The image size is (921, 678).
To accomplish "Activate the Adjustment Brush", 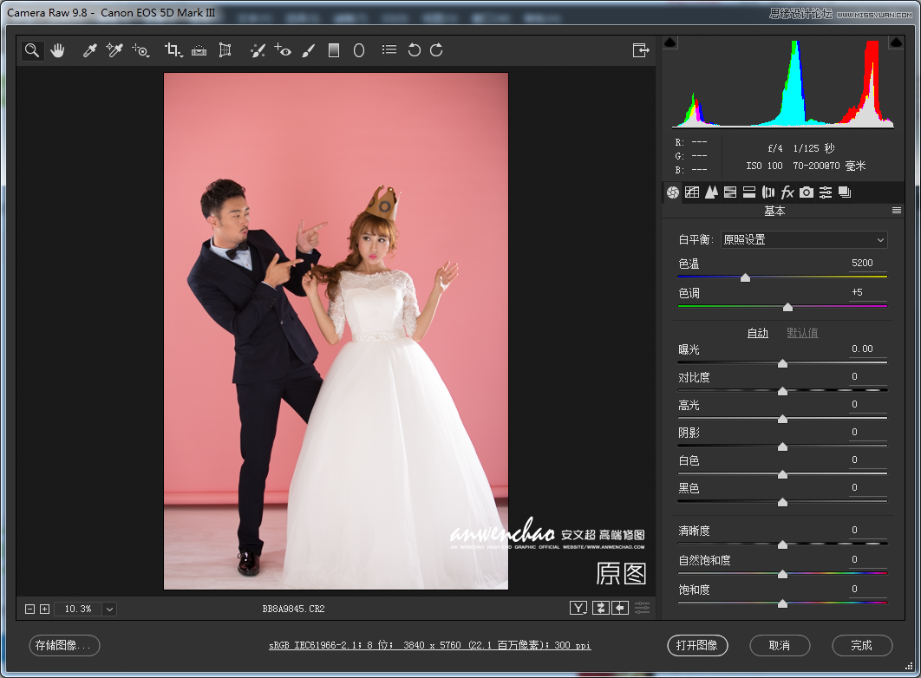I will click(x=308, y=49).
